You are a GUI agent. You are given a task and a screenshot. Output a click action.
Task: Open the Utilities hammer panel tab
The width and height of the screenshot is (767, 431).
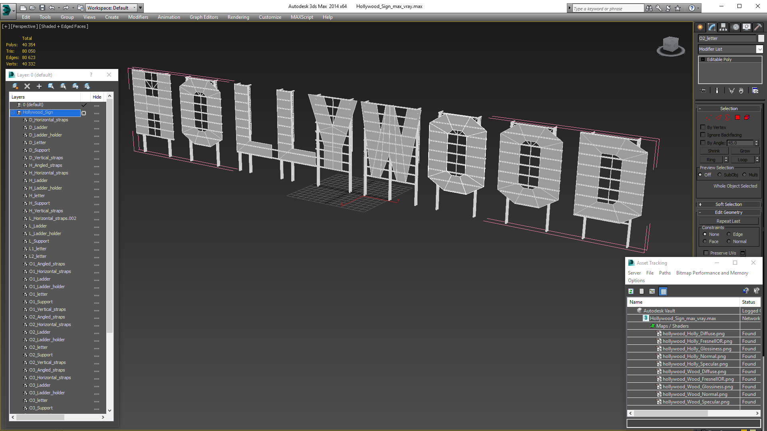pyautogui.click(x=758, y=27)
